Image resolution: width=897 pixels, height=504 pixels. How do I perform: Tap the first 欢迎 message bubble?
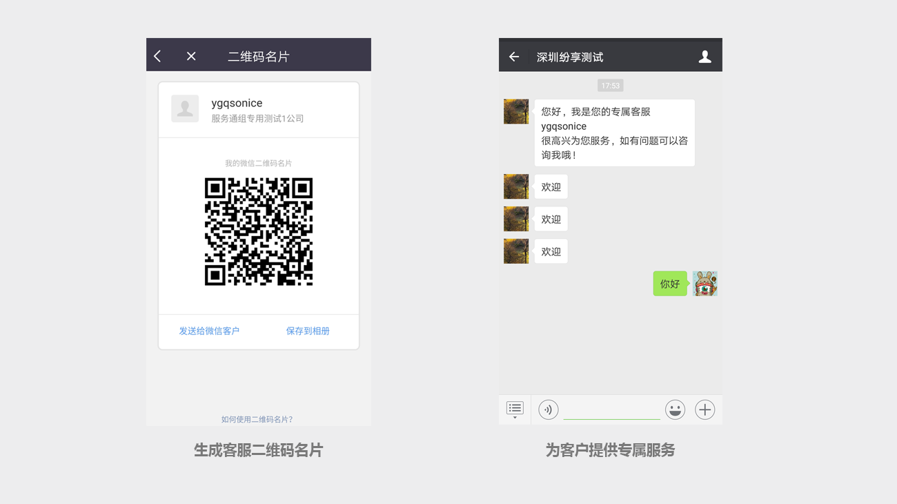(x=551, y=187)
